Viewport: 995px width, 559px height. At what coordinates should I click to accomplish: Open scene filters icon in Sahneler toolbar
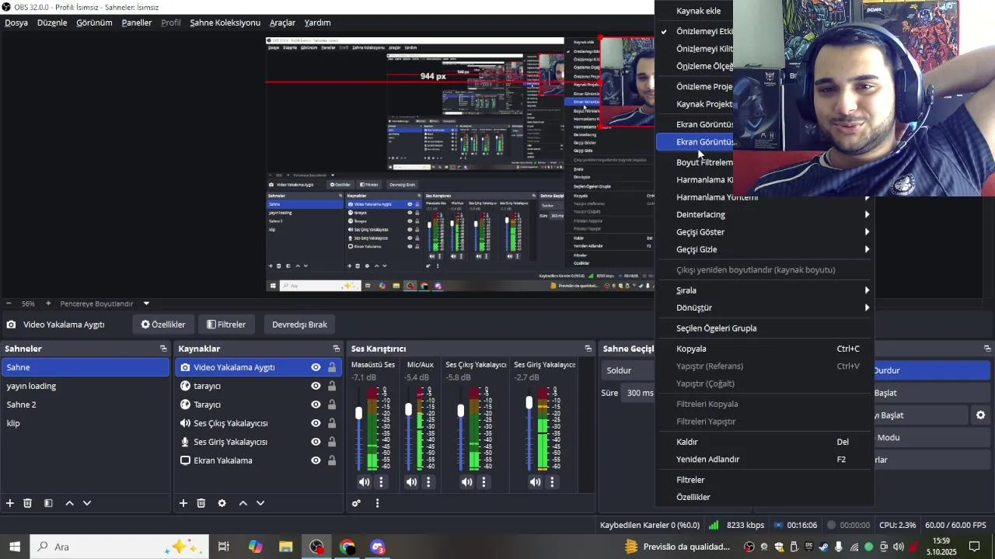tap(48, 503)
